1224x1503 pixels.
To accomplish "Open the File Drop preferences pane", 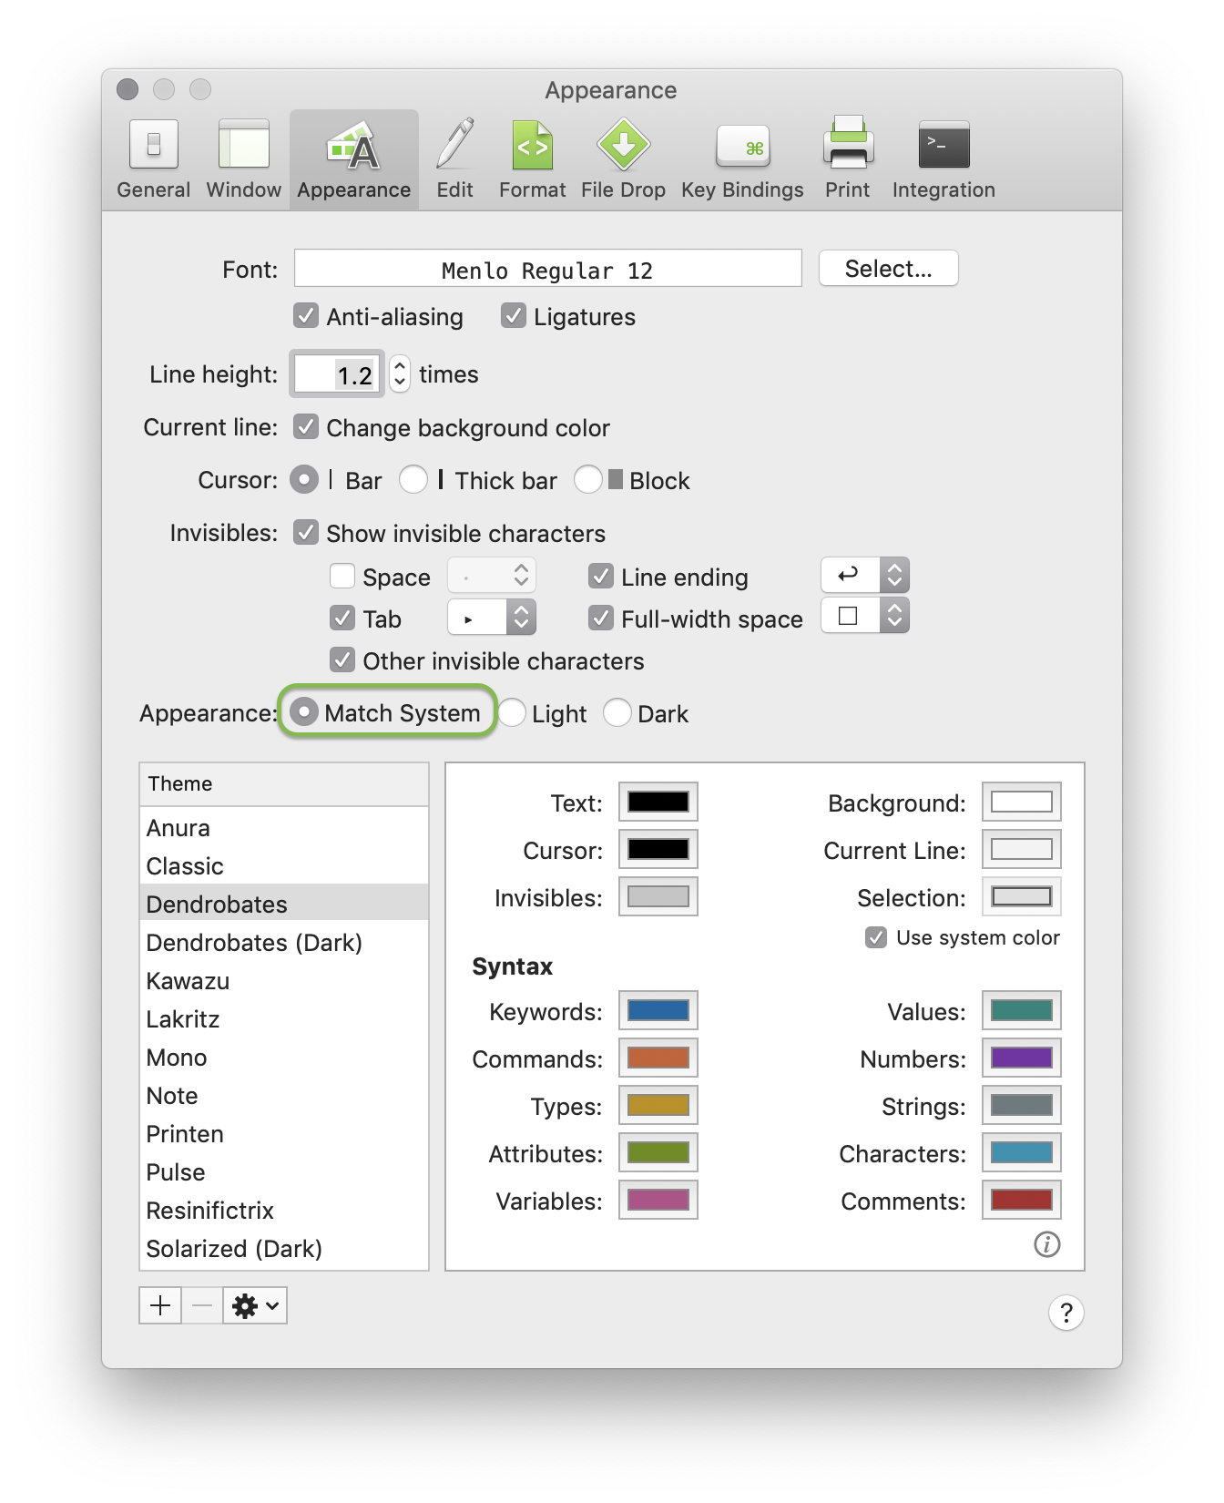I will (624, 159).
